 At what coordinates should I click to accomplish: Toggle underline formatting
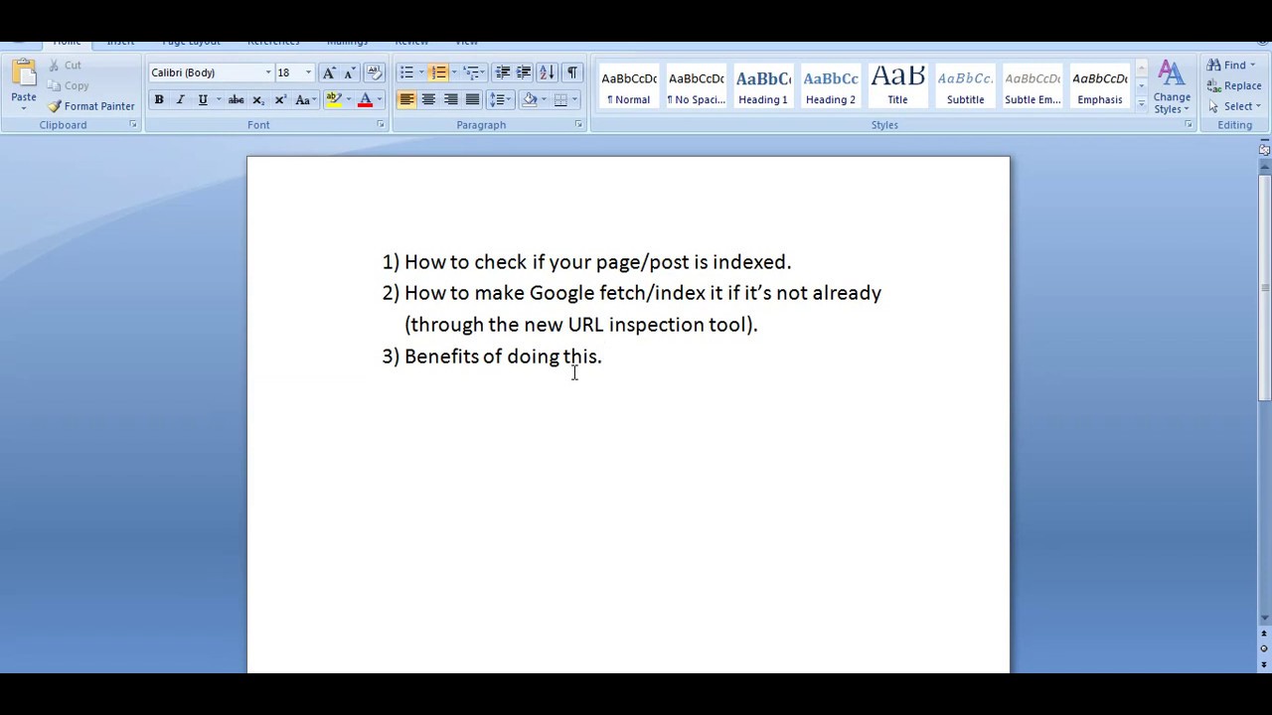tap(203, 99)
